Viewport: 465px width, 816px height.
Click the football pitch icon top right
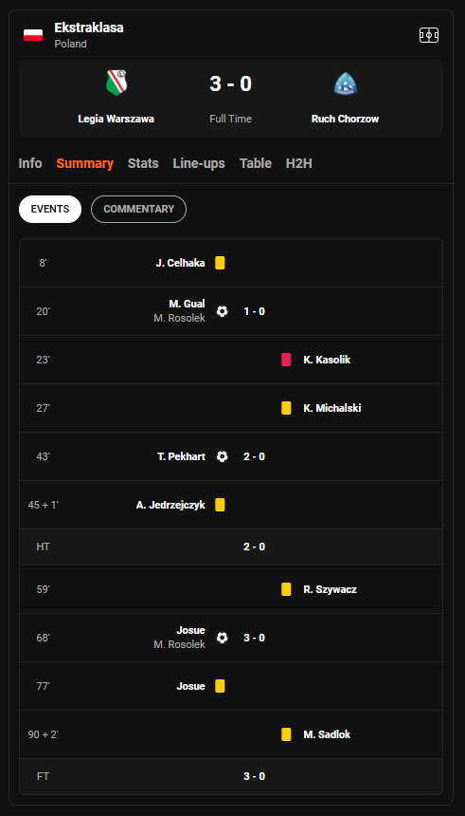coord(429,35)
